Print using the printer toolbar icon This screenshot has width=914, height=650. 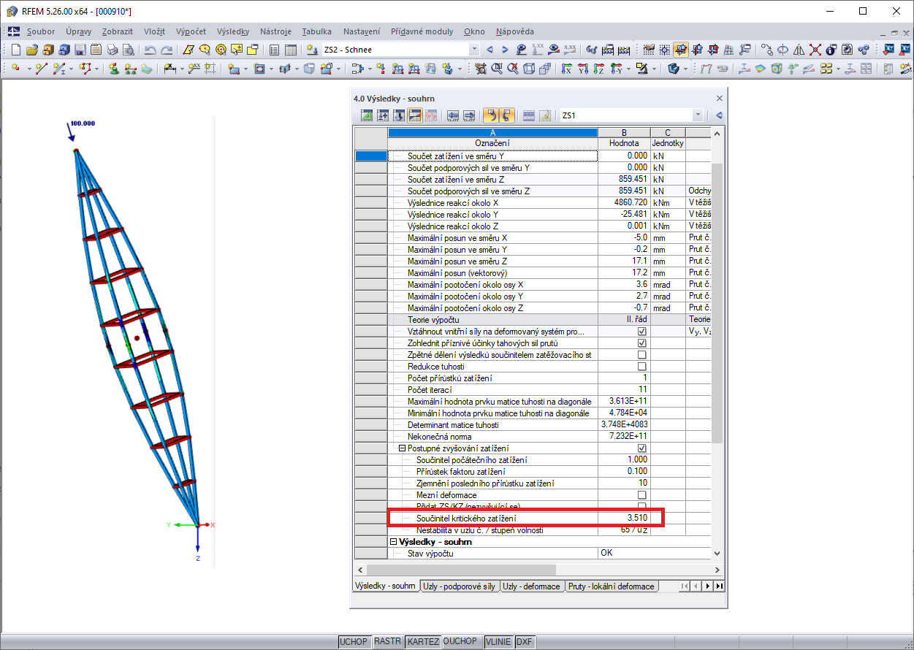[x=112, y=50]
